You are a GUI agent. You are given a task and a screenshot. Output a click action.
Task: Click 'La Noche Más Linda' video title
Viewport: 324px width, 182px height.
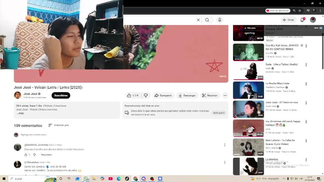pos(277,83)
